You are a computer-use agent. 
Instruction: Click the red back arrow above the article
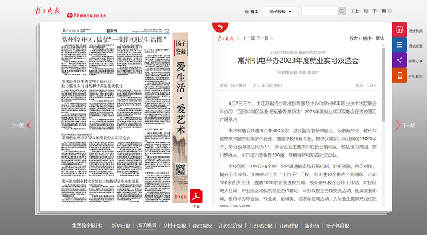pos(218,28)
